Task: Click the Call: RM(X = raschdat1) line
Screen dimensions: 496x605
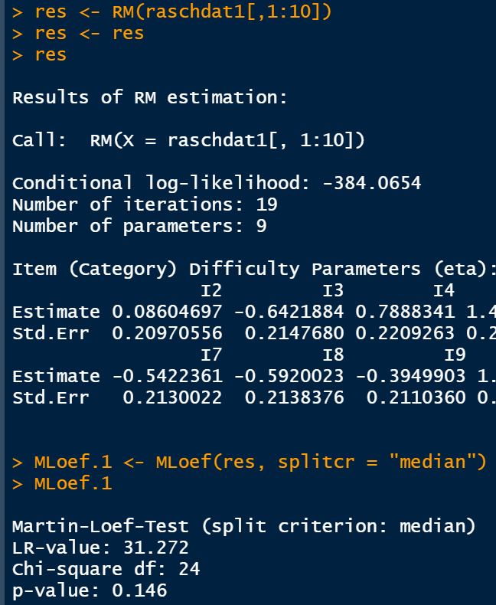Action: [x=188, y=140]
